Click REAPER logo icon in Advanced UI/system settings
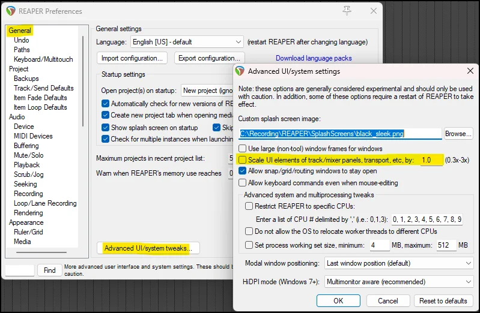Viewport: 480px width, 313px height. [240, 71]
